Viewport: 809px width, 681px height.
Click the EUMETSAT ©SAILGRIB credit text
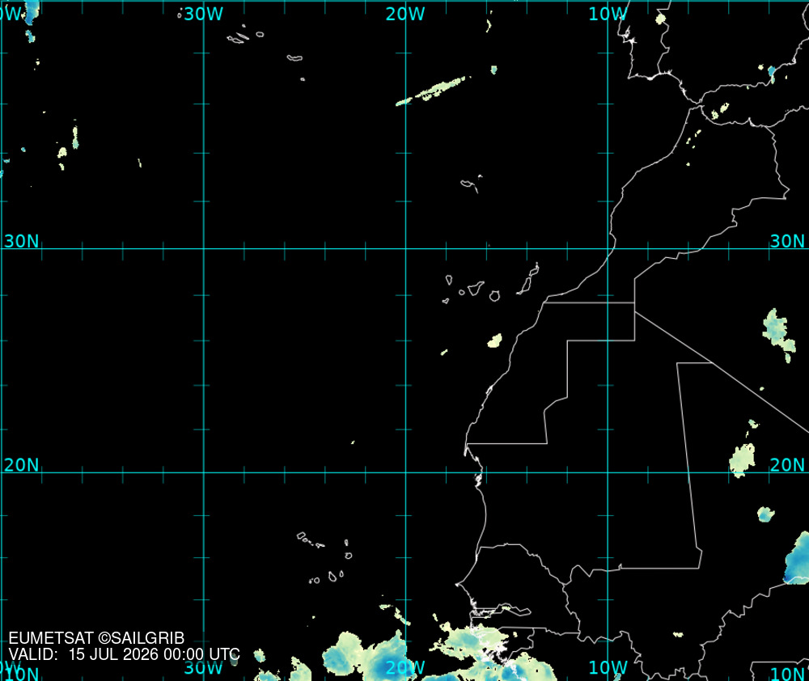(96, 638)
